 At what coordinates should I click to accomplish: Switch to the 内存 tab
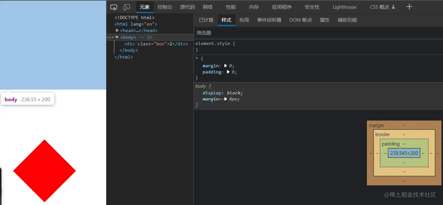[254, 7]
